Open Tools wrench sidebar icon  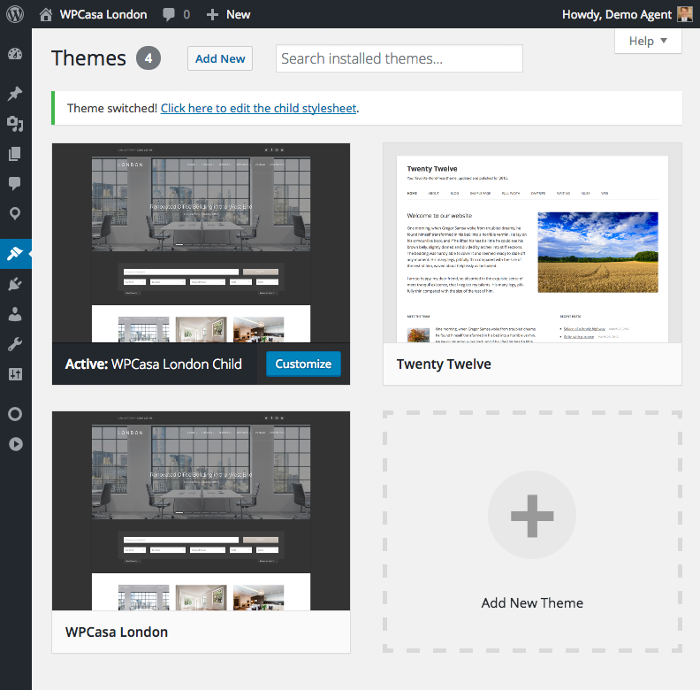point(15,344)
